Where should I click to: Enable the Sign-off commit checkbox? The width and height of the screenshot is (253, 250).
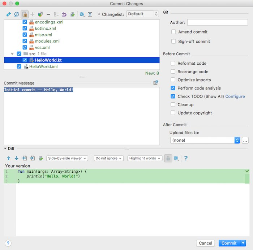point(173,41)
